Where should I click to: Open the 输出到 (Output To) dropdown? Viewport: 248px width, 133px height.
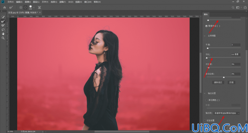[227, 113]
